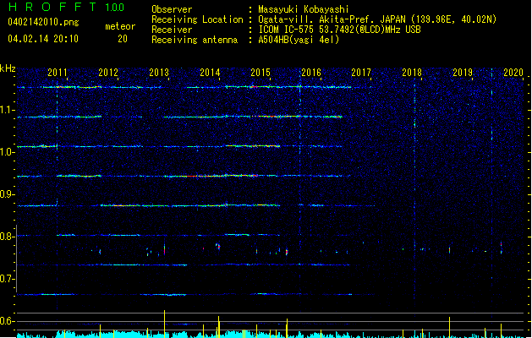Viewport: 532px width, 338px height.
Task: Click Ogata-vill. Akita-Pref. JAPAN location text
Action: point(332,19)
